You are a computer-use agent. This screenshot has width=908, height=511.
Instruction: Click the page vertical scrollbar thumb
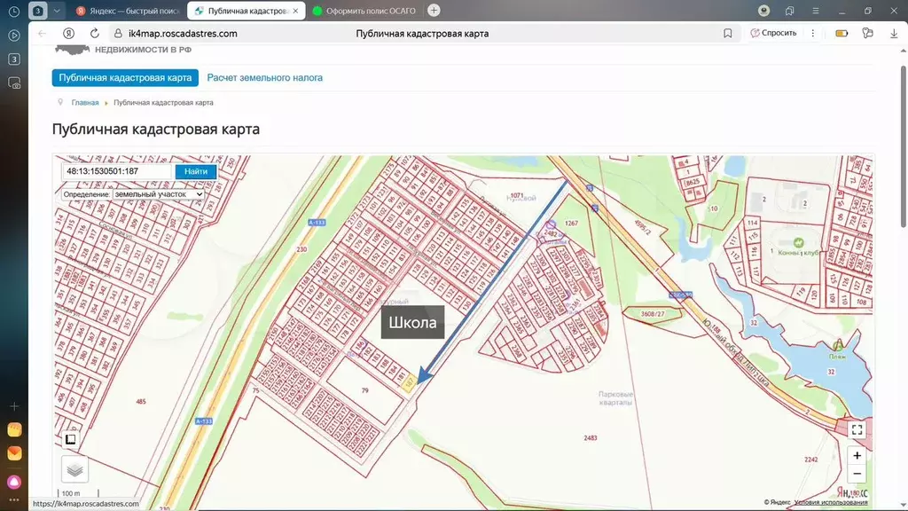click(x=903, y=146)
